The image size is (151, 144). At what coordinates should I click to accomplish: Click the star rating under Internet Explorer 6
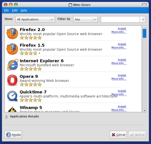pyautogui.click(x=31, y=69)
